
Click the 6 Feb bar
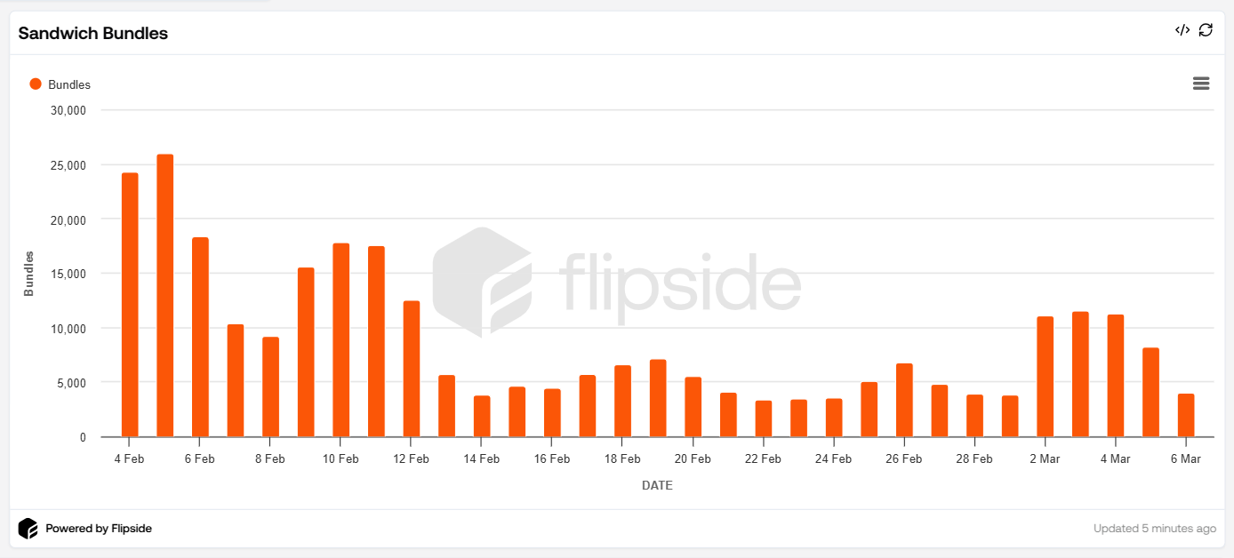(x=200, y=337)
